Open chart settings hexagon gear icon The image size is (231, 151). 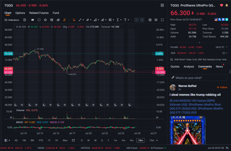click(x=156, y=20)
